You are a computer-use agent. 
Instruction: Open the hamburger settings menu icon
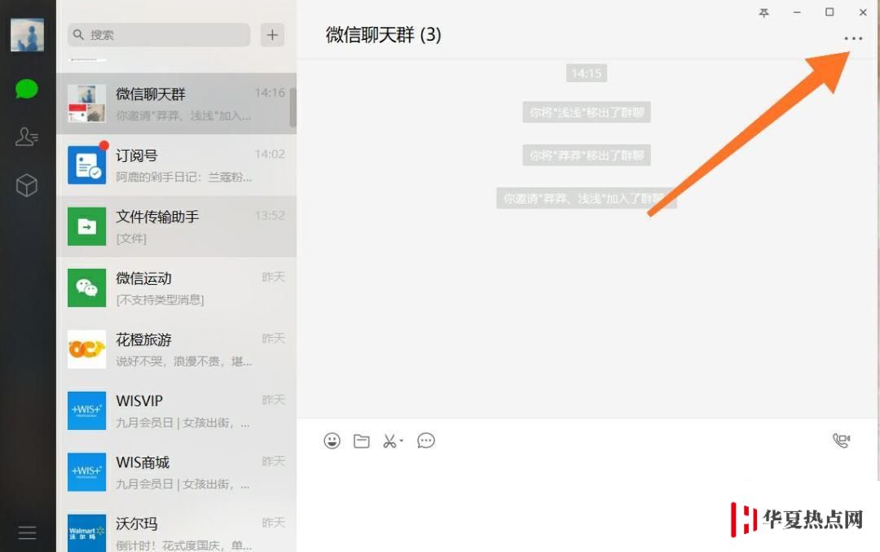coord(27,532)
